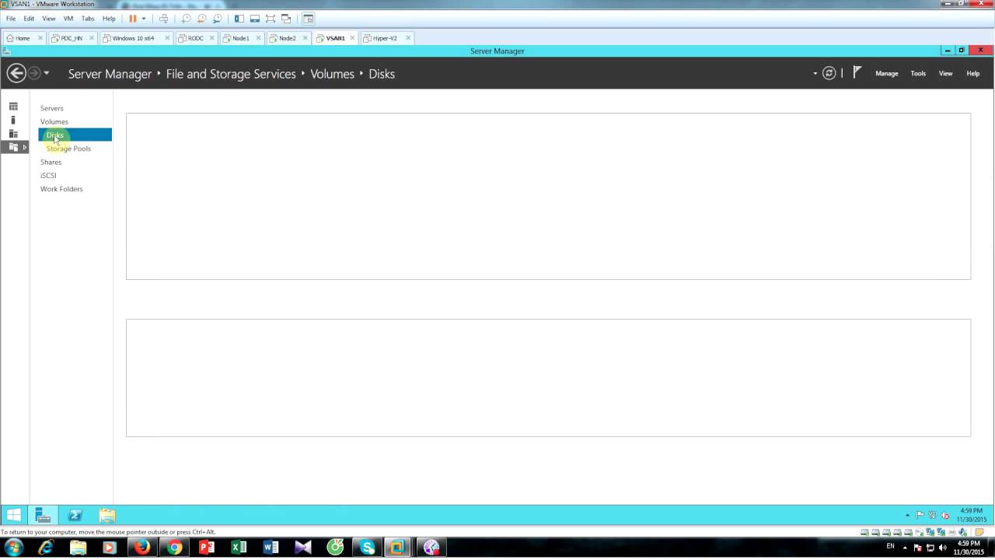Select Disks in the navigation pane
Viewport: 995px width, 560px height.
pyautogui.click(x=75, y=135)
